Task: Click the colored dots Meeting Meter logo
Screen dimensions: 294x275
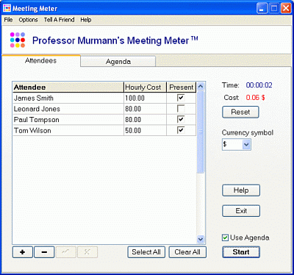Action: click(18, 40)
